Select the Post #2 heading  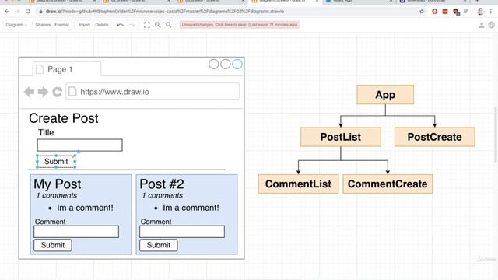(162, 184)
